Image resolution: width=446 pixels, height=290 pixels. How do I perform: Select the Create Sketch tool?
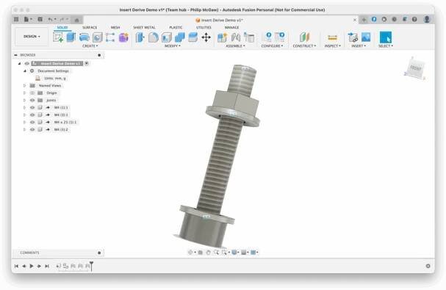tap(58, 37)
